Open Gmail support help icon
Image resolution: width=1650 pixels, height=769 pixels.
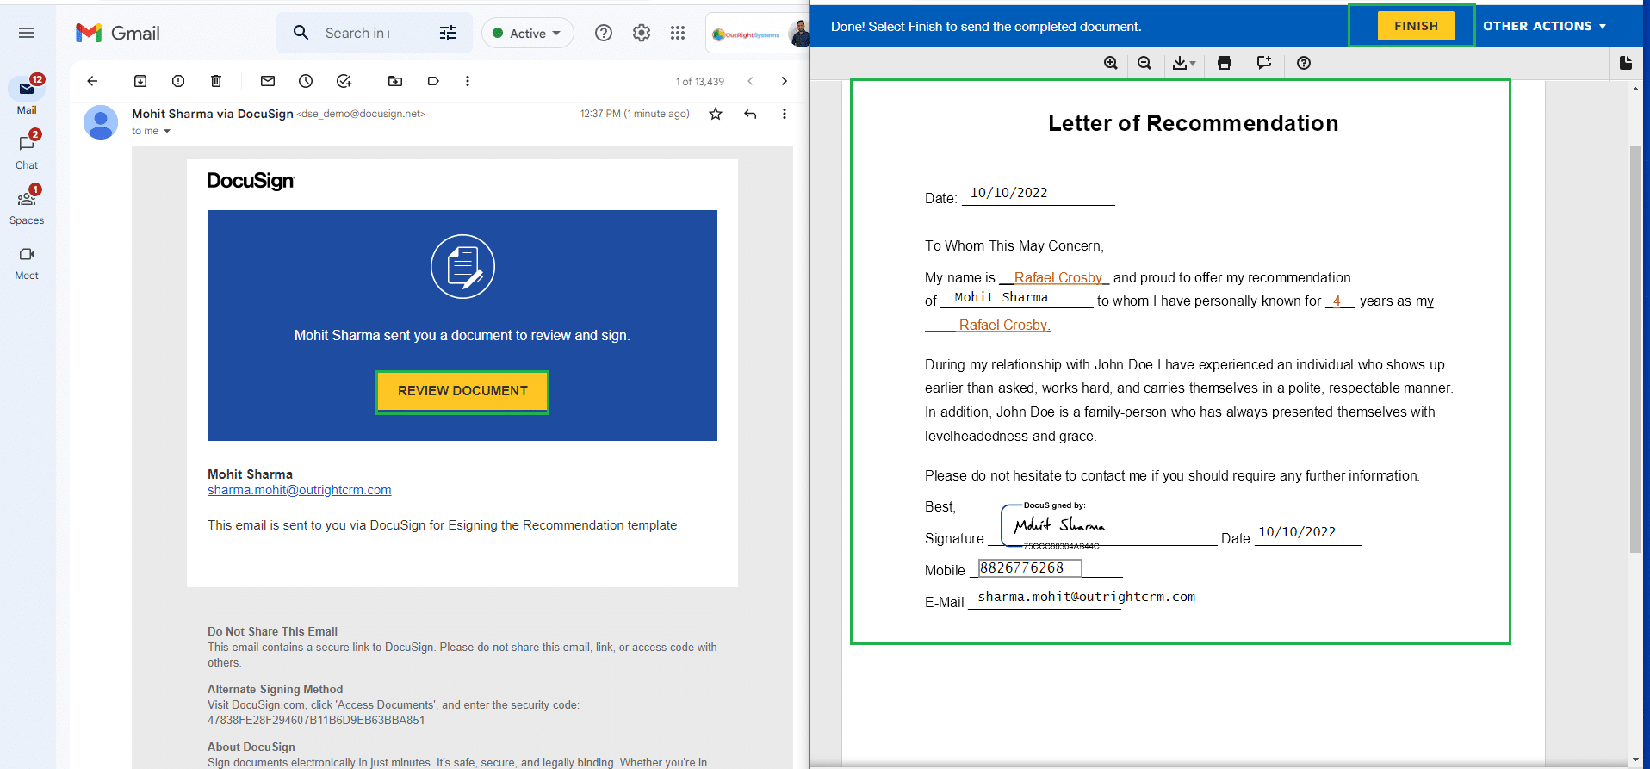click(604, 33)
